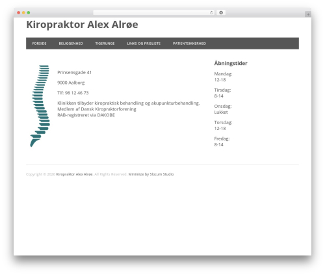Click the yellow minimize window button
Viewport: 325px width, 275px height.
[23, 13]
